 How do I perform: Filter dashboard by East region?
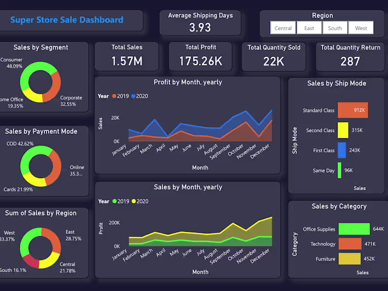(x=309, y=28)
